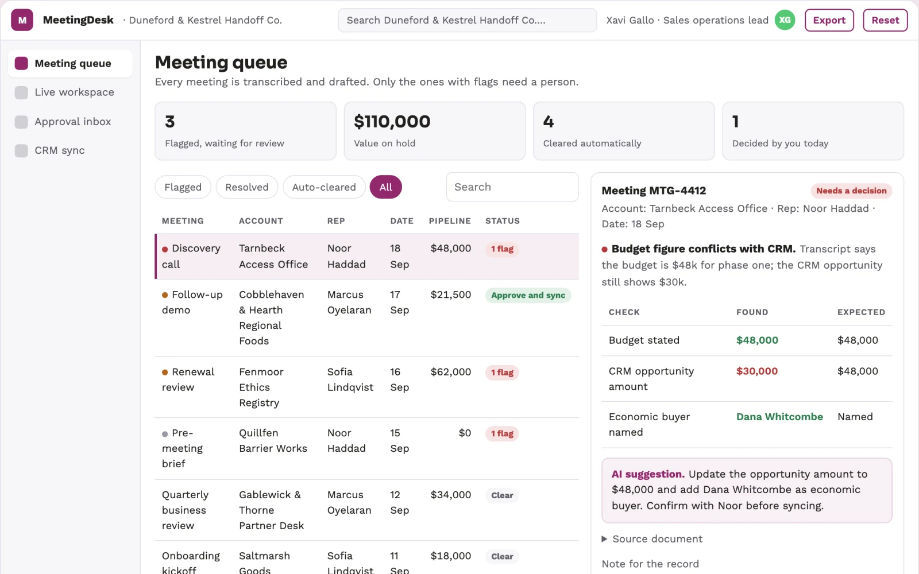Screen dimensions: 919x574
Task: Expand the Source document section
Action: (x=652, y=539)
